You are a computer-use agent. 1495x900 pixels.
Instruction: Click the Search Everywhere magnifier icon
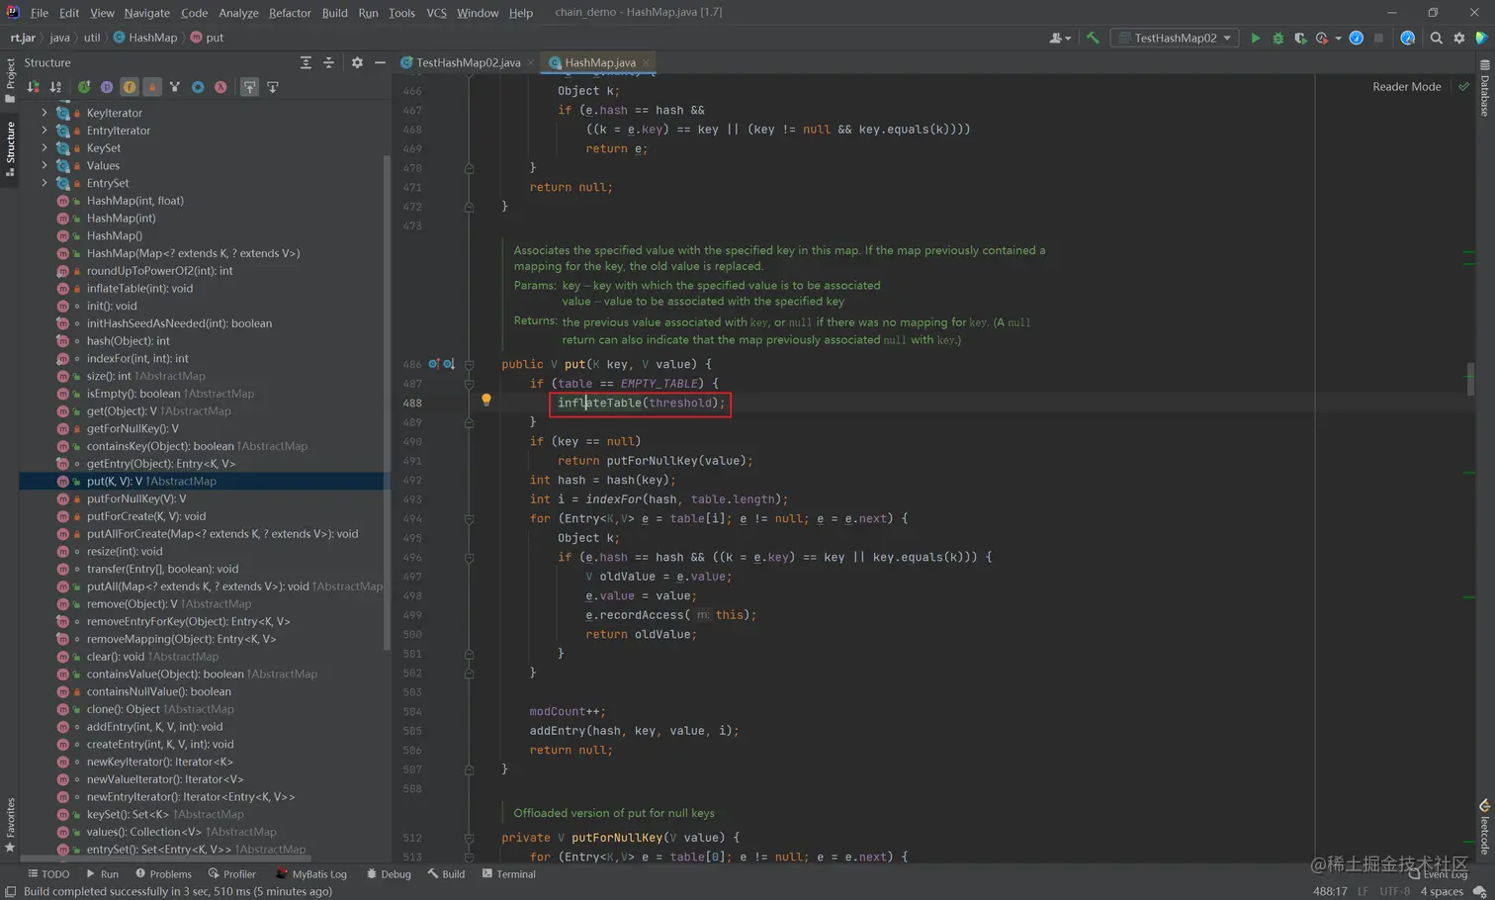point(1436,38)
